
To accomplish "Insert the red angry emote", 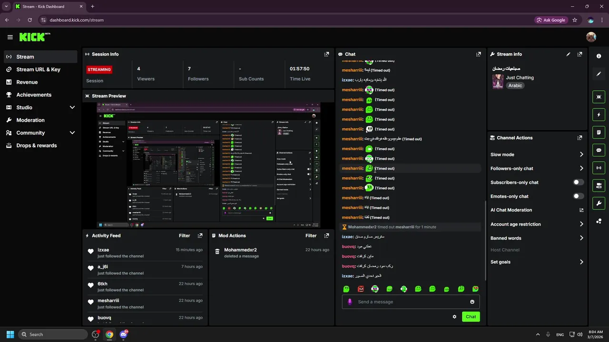I will pyautogui.click(x=361, y=289).
